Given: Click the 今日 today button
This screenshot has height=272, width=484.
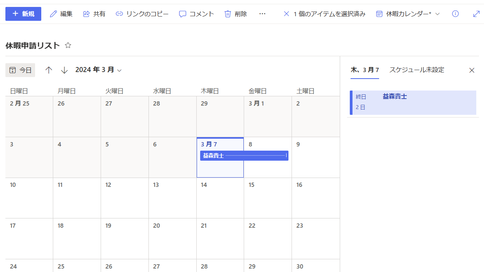Looking at the screenshot, I should click(20, 70).
